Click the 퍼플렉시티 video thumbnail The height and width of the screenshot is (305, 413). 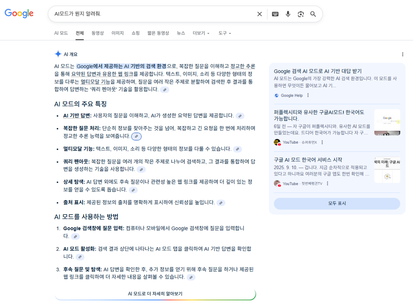coord(387,122)
